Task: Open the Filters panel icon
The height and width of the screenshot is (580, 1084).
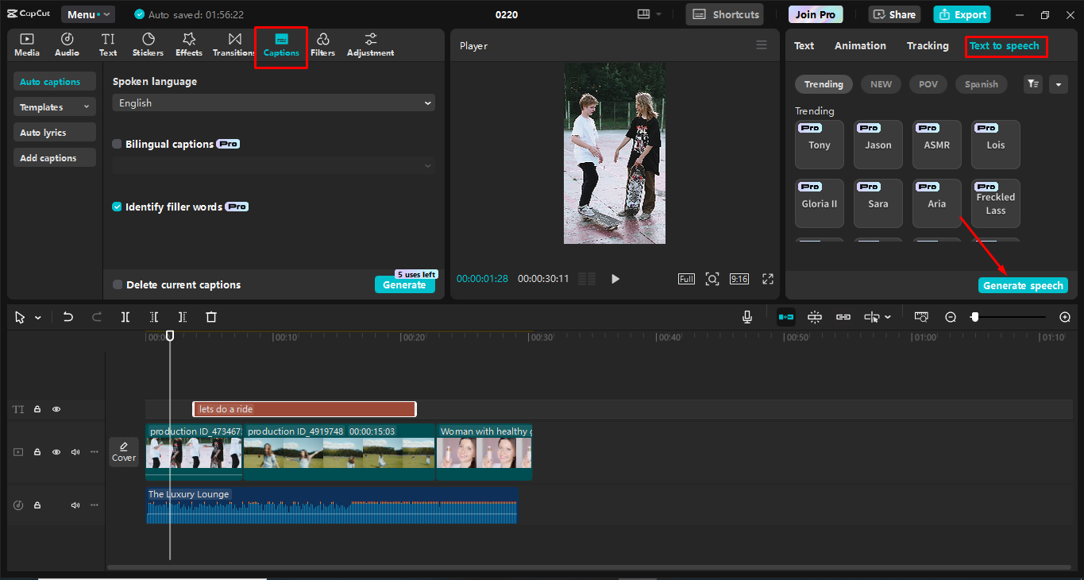Action: click(322, 44)
